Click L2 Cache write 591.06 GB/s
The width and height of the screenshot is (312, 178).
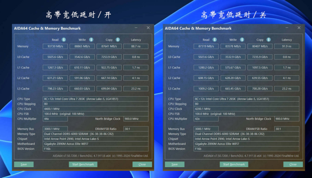coord(82,78)
